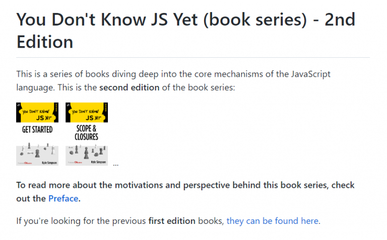Click the chess pieces image on Scope & Closures cover
The width and height of the screenshot is (387, 240).
point(86,151)
